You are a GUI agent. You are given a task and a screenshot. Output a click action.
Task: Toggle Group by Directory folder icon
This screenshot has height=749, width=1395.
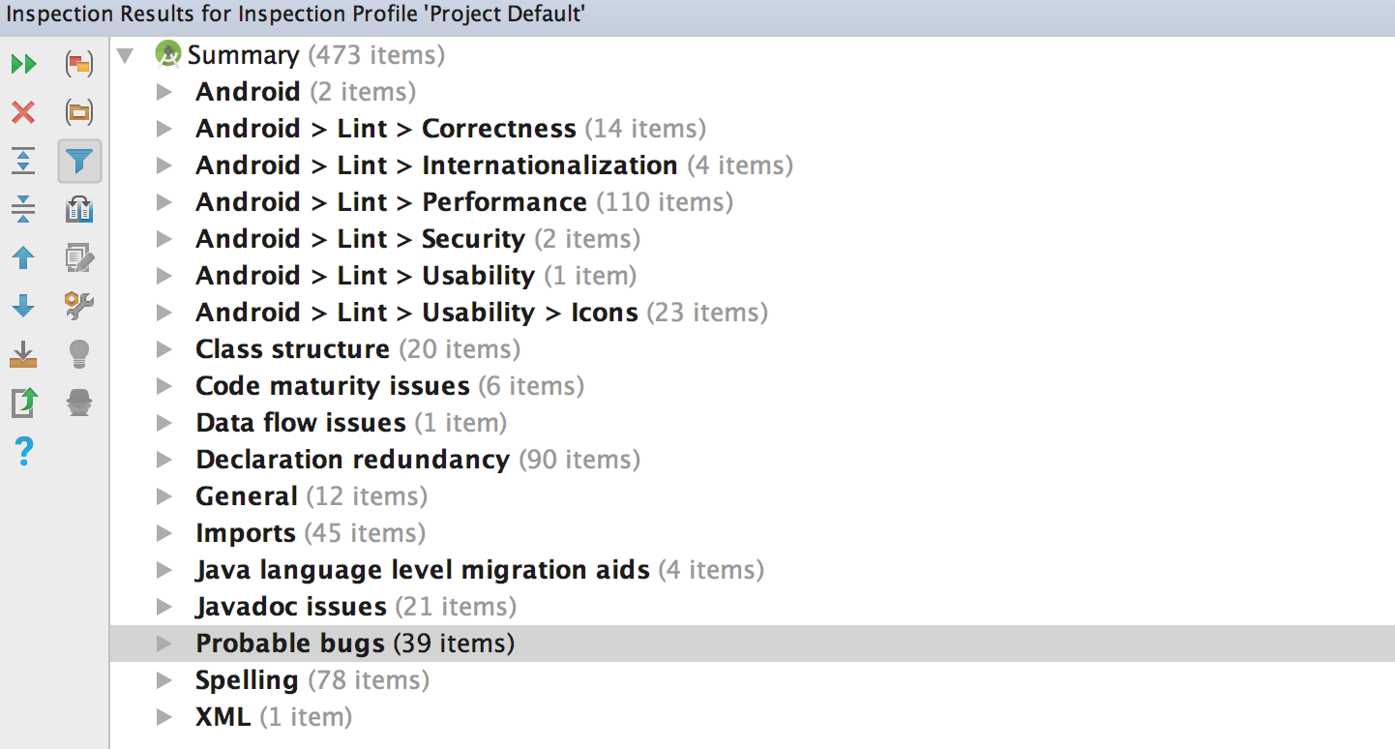(x=79, y=113)
